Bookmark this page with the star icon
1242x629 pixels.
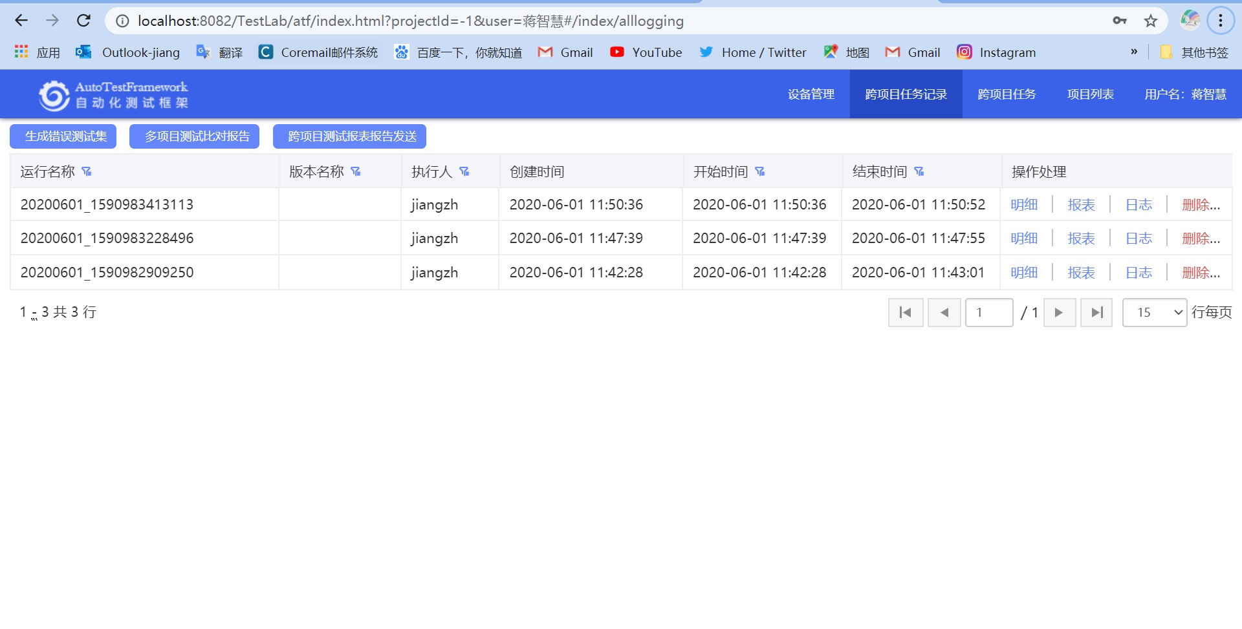point(1150,21)
